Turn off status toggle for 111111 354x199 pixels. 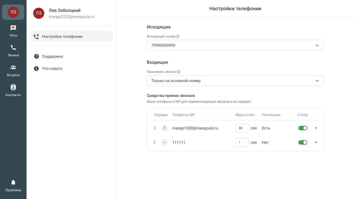pyautogui.click(x=303, y=142)
